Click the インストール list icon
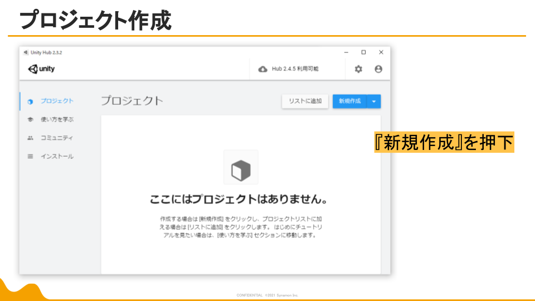Image resolution: width=535 pixels, height=301 pixels. click(x=30, y=156)
